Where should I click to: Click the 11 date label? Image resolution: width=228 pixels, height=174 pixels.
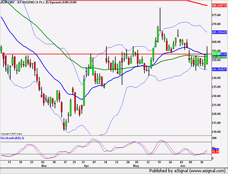[x=9, y=162]
